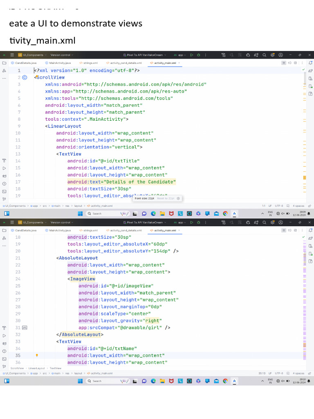The image size is (314, 419).
Task: Open the hamburger main menu icon
Action: click(x=11, y=55)
